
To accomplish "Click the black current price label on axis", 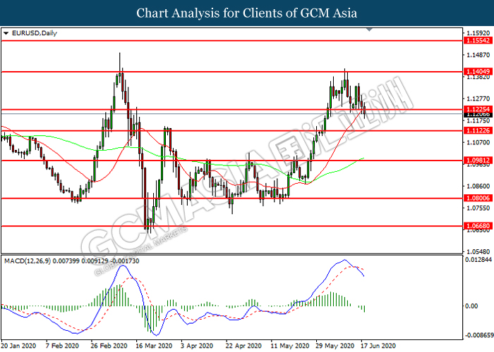I will [478, 115].
